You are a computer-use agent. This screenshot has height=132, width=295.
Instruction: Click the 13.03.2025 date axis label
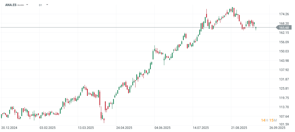[86, 128]
